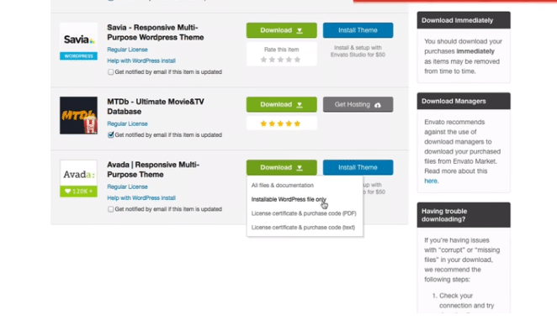The width and height of the screenshot is (557, 336).
Task: Open the Avada theme logo thumbnail
Action: click(x=78, y=178)
